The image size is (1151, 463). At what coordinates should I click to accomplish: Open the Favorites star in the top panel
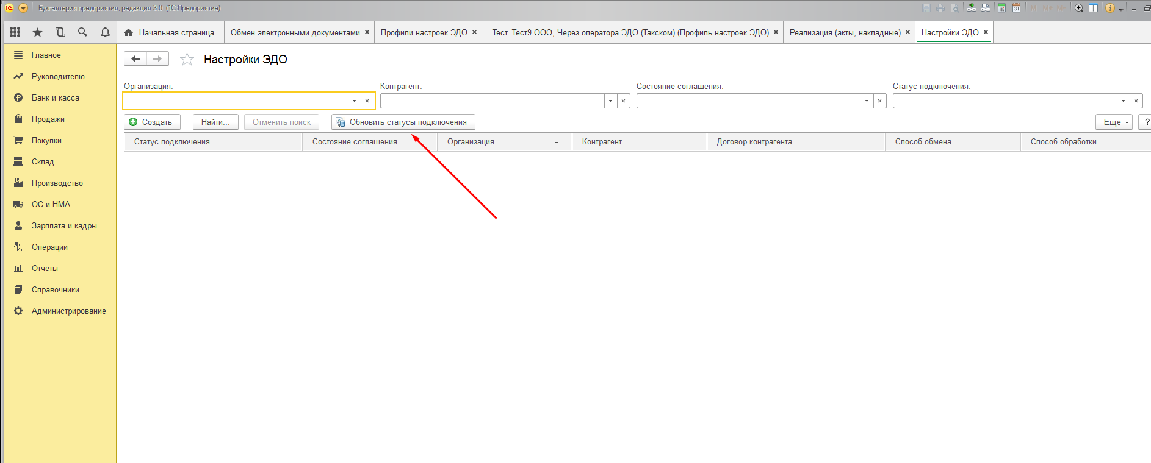tap(38, 32)
